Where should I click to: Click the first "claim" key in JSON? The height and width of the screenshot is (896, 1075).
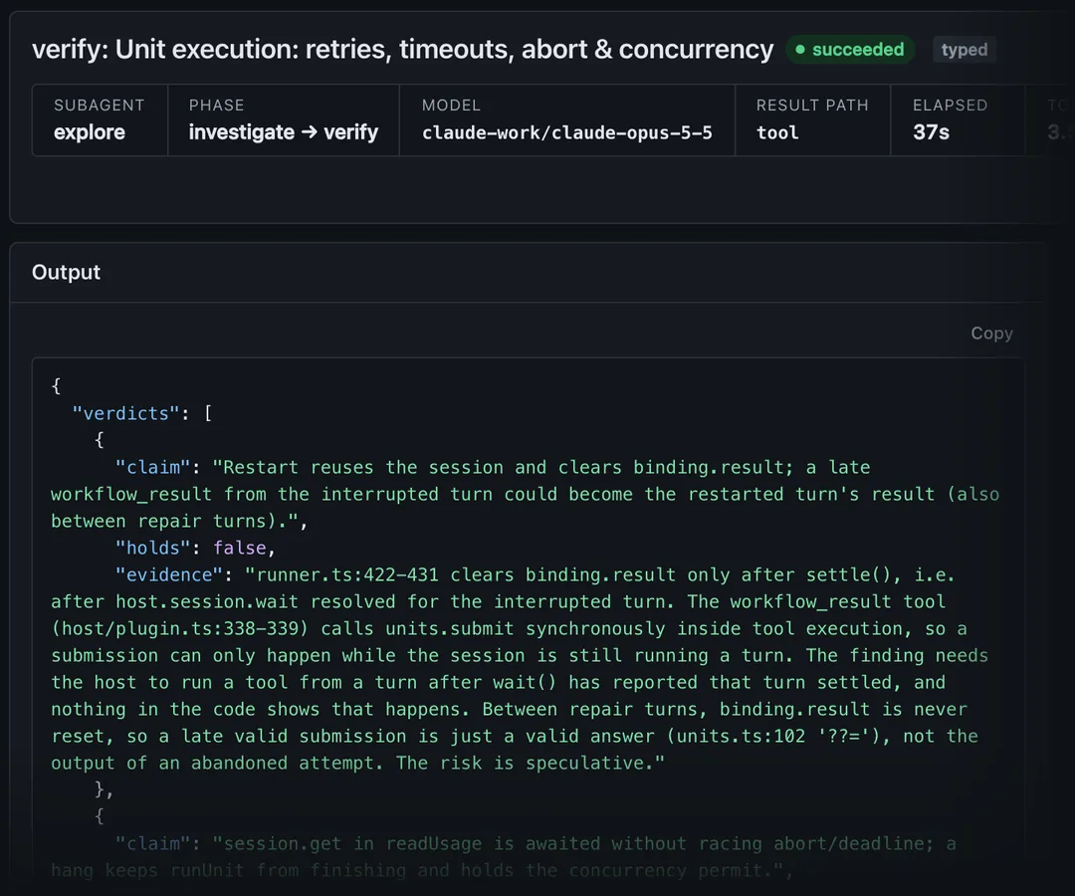pos(152,468)
